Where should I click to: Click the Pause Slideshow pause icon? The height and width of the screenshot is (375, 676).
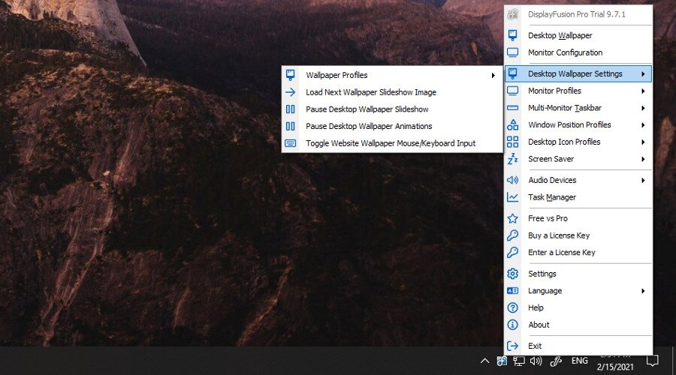(x=291, y=109)
